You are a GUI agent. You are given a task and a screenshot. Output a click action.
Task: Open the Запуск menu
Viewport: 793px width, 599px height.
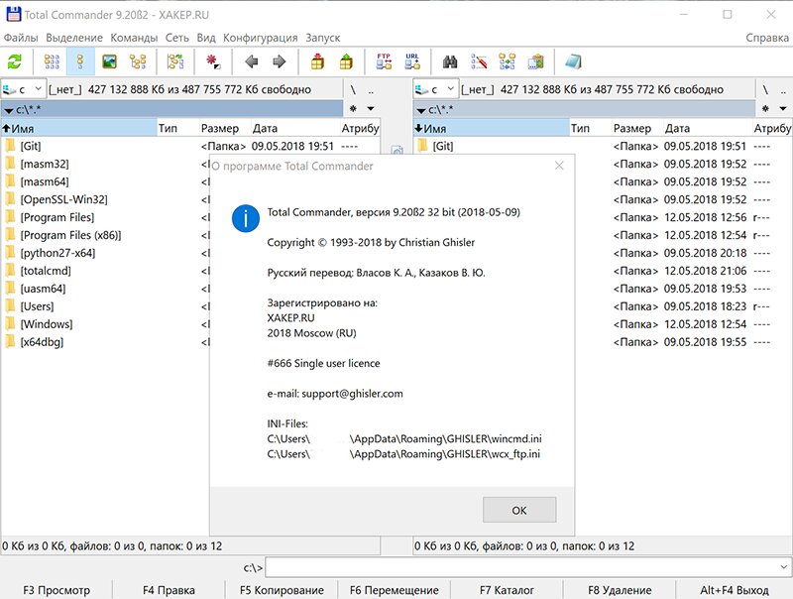(323, 38)
